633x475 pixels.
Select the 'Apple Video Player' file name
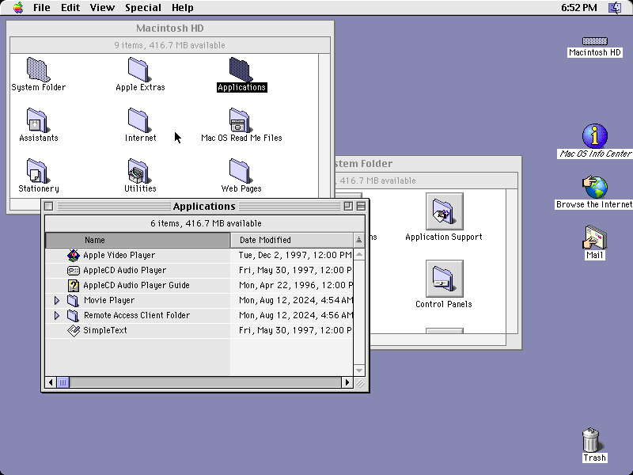click(x=119, y=255)
